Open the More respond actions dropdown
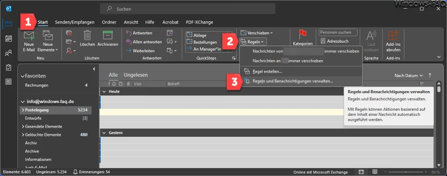The height and width of the screenshot is (176, 447). coord(172,51)
